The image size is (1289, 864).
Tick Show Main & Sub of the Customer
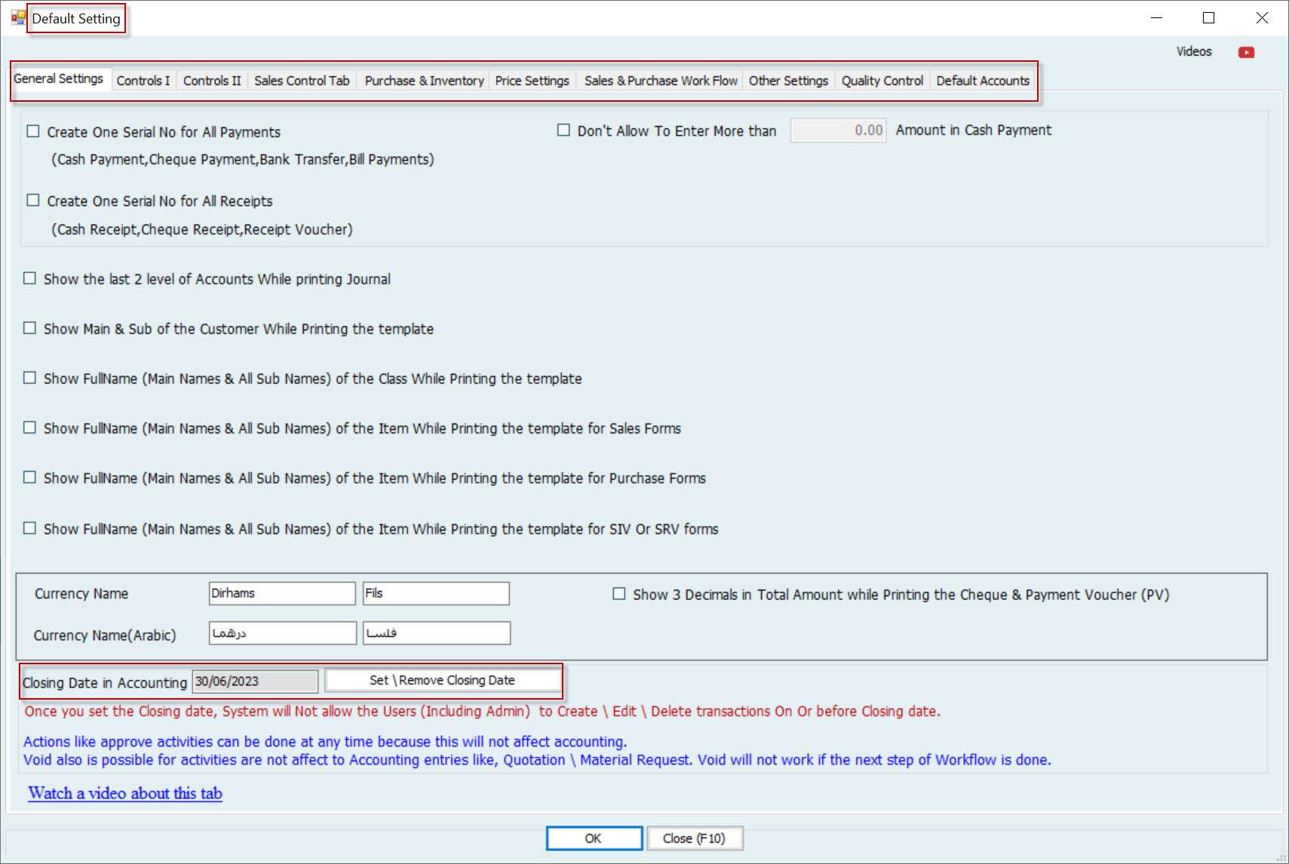pos(30,329)
